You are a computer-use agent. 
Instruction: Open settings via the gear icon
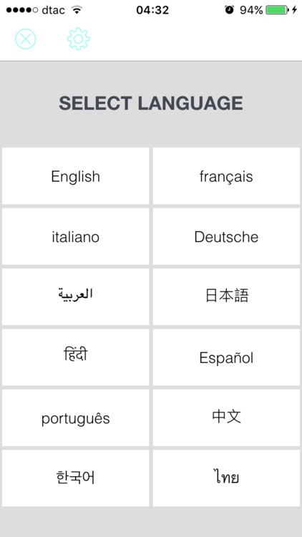click(79, 39)
